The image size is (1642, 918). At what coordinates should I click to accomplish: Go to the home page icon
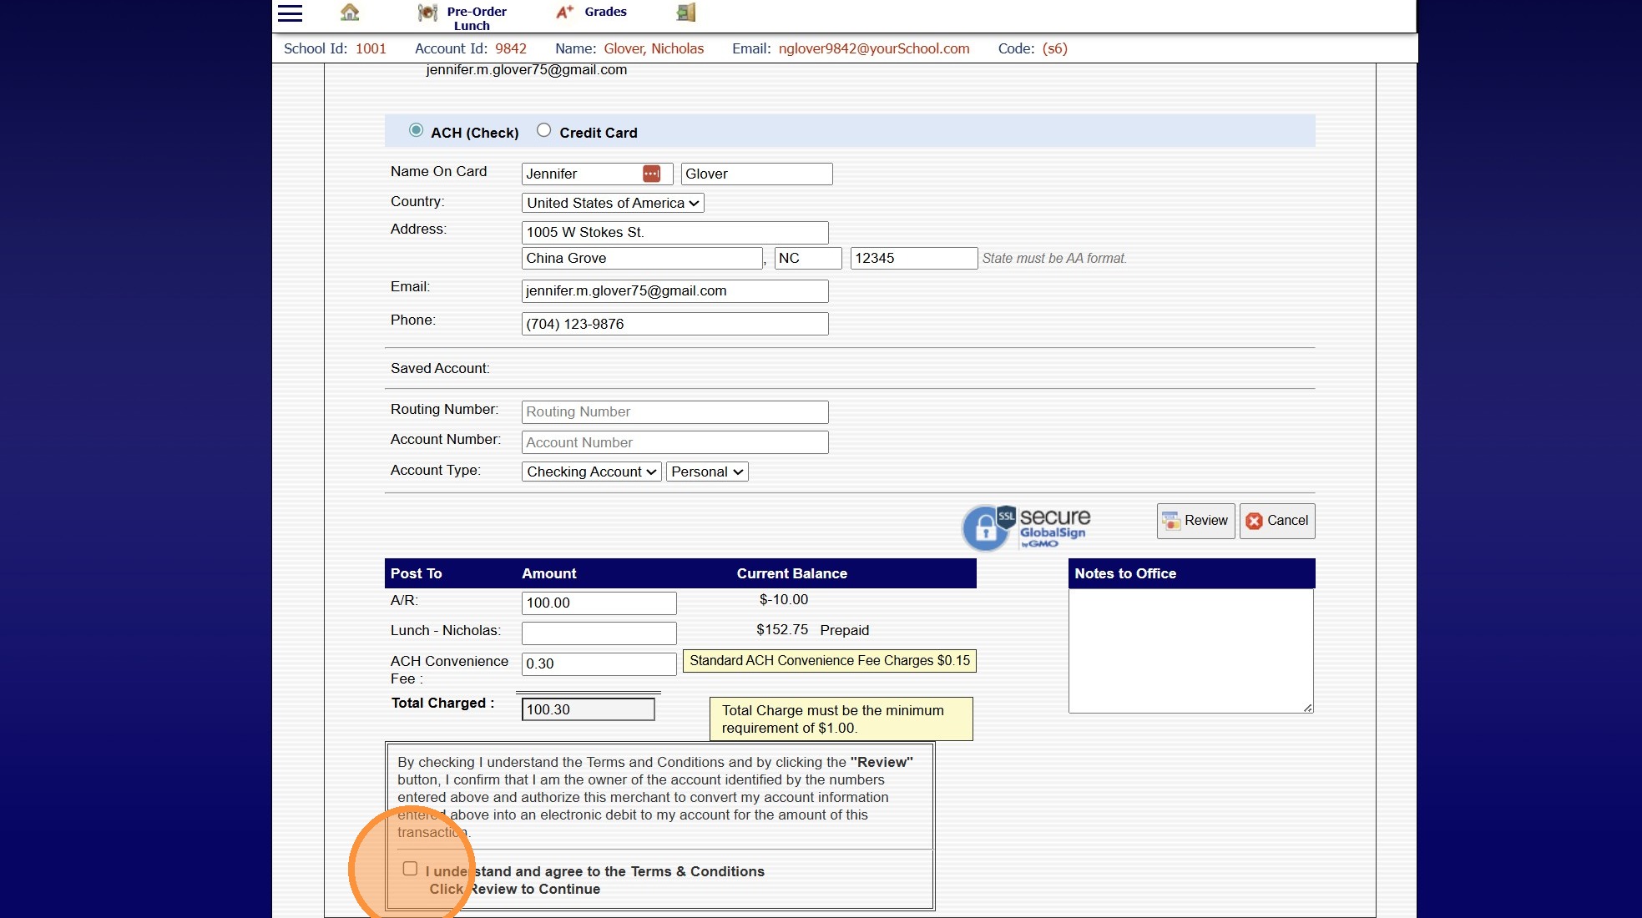coord(350,13)
